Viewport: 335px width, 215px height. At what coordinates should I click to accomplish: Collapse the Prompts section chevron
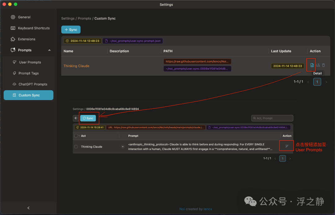49,50
